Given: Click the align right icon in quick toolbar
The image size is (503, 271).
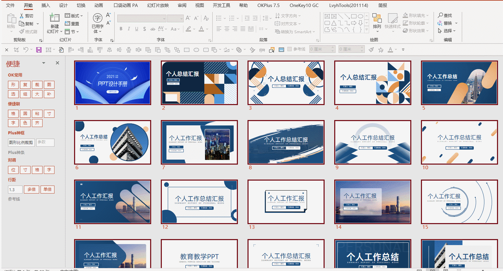Looking at the screenshot, I should tap(80, 50).
